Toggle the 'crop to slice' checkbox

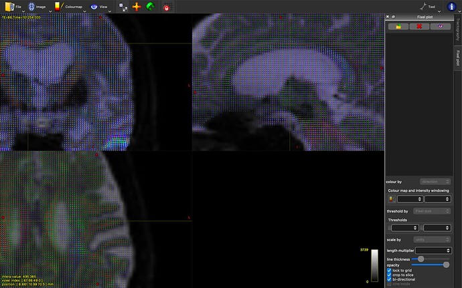[389, 275]
